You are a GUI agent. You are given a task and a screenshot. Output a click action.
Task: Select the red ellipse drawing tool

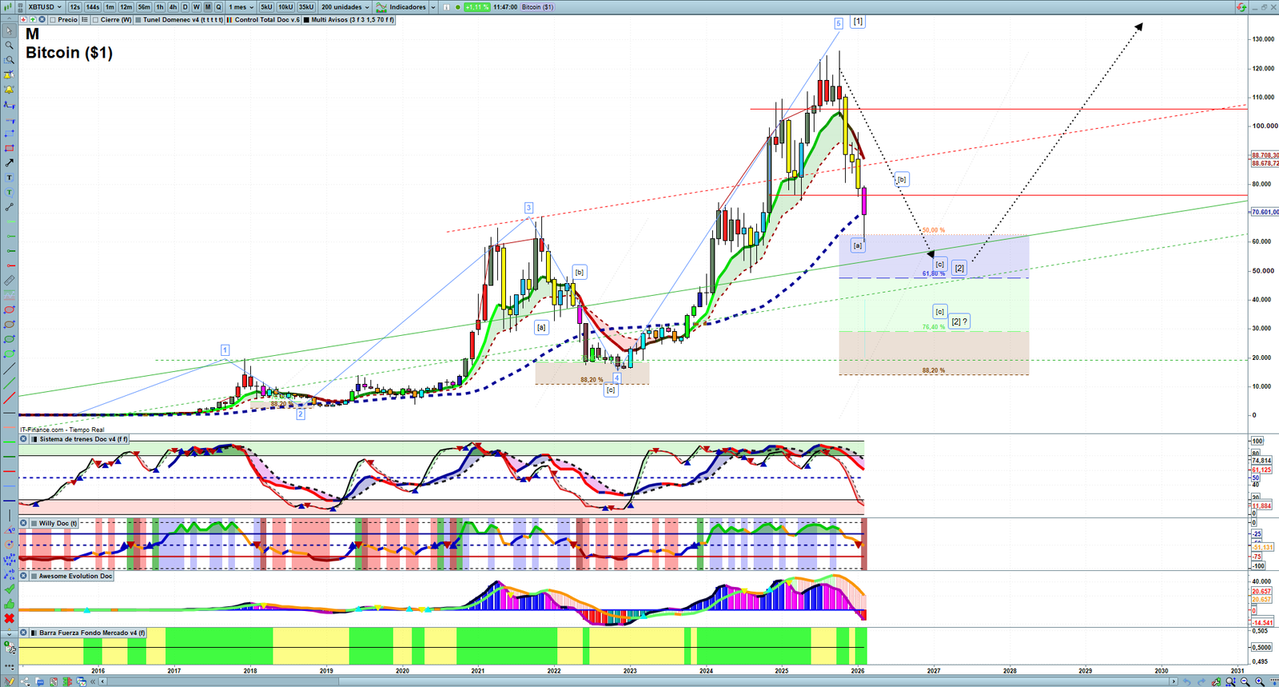pos(10,310)
